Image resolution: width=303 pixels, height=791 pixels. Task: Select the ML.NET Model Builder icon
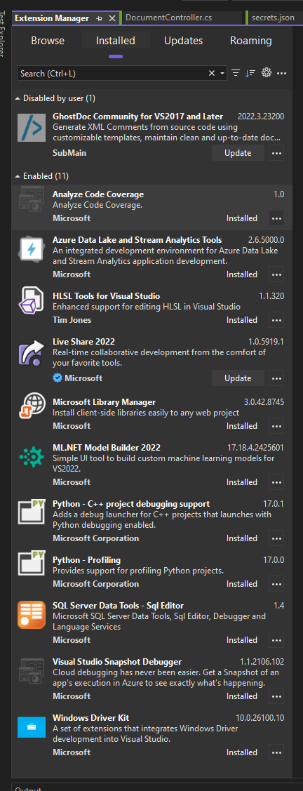click(x=32, y=457)
